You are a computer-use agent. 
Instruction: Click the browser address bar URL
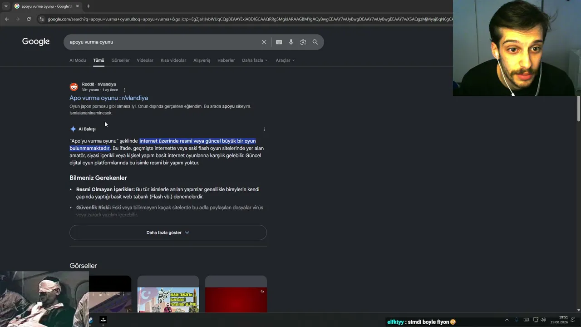tap(250, 19)
